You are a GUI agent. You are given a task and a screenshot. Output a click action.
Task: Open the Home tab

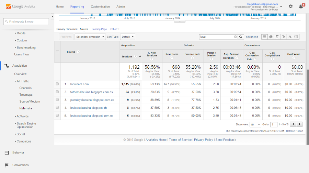click(x=59, y=6)
